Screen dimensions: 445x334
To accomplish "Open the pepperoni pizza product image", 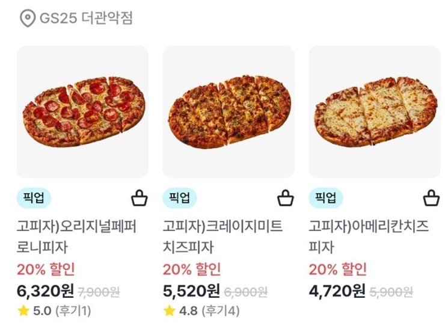I will point(82,112).
